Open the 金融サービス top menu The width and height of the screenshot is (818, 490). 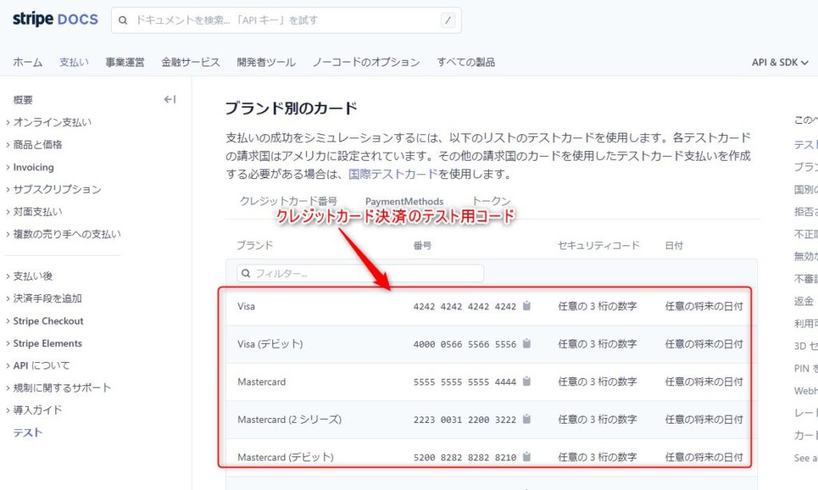(190, 62)
